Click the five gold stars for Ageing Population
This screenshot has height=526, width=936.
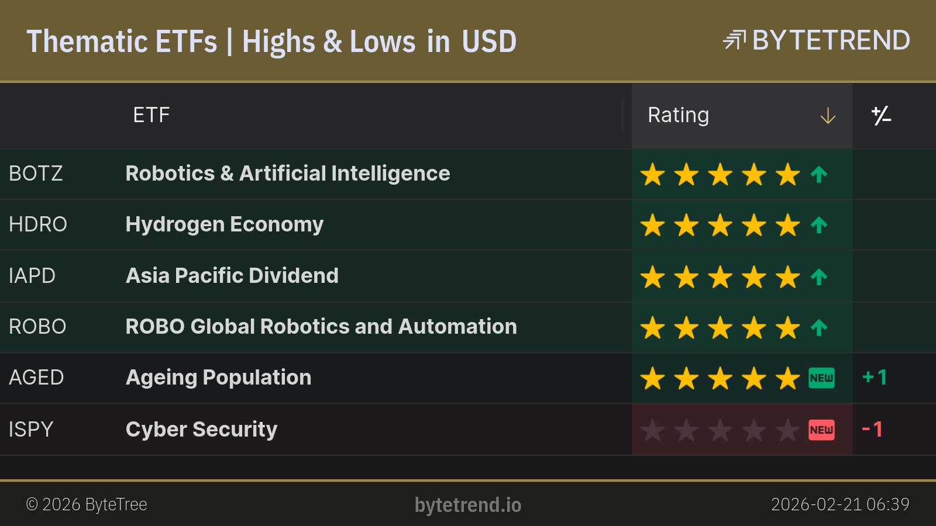[720, 378]
